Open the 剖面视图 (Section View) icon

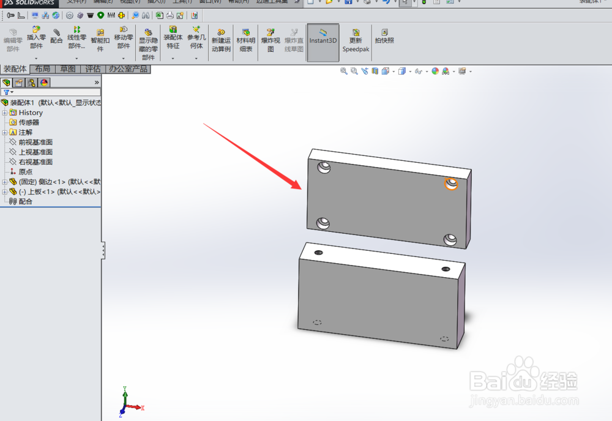click(x=374, y=71)
